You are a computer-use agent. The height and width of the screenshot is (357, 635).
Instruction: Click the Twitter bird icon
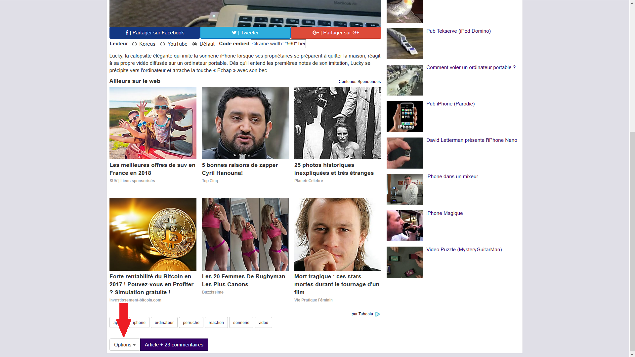(x=234, y=32)
